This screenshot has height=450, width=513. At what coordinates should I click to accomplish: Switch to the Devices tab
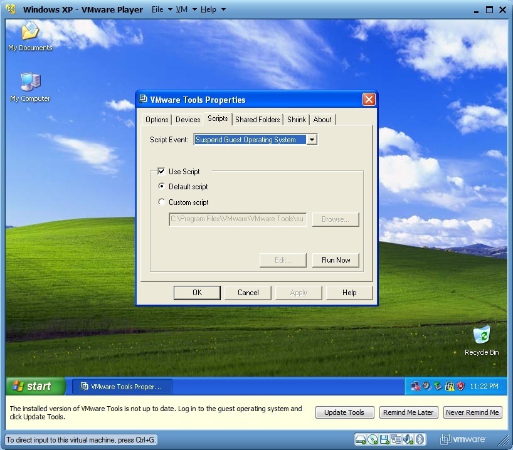click(188, 120)
